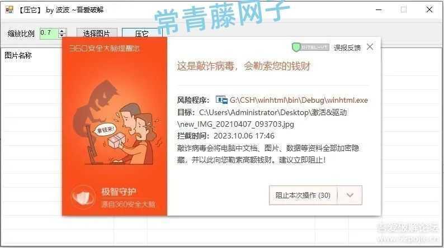This screenshot has width=444, height=248.
Task: Click the 极智守护 brain logo icon
Action: click(x=83, y=196)
